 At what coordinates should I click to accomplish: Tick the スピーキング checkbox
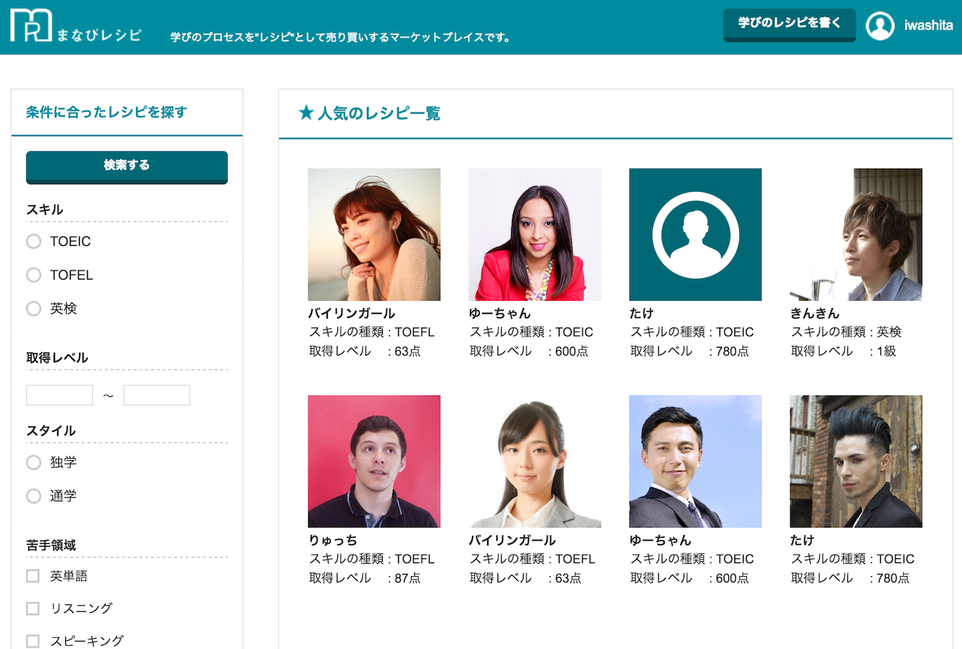33,641
